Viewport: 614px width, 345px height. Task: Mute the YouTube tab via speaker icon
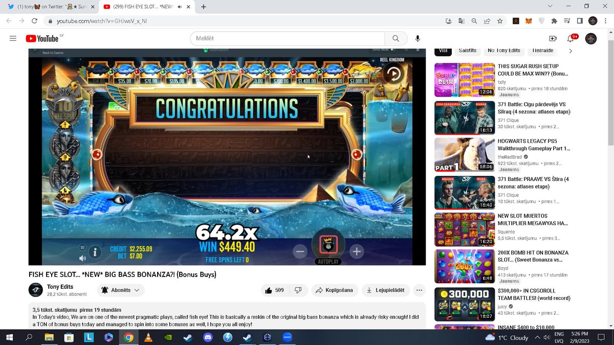point(180,7)
